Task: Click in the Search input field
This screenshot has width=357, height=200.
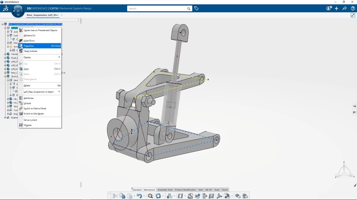Action: [x=157, y=9]
